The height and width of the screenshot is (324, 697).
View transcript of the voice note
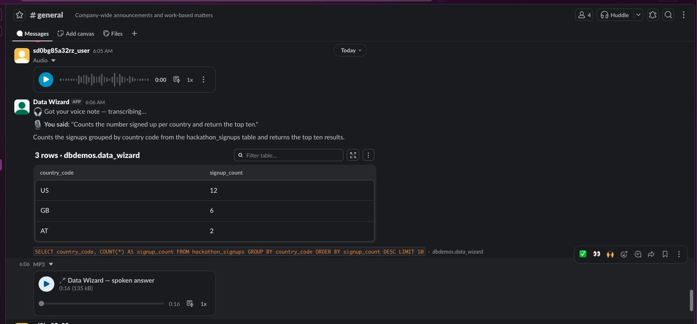177,80
